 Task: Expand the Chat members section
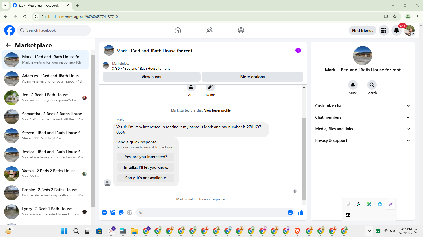click(x=363, y=117)
